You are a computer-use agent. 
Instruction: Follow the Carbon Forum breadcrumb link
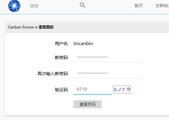click(21, 27)
